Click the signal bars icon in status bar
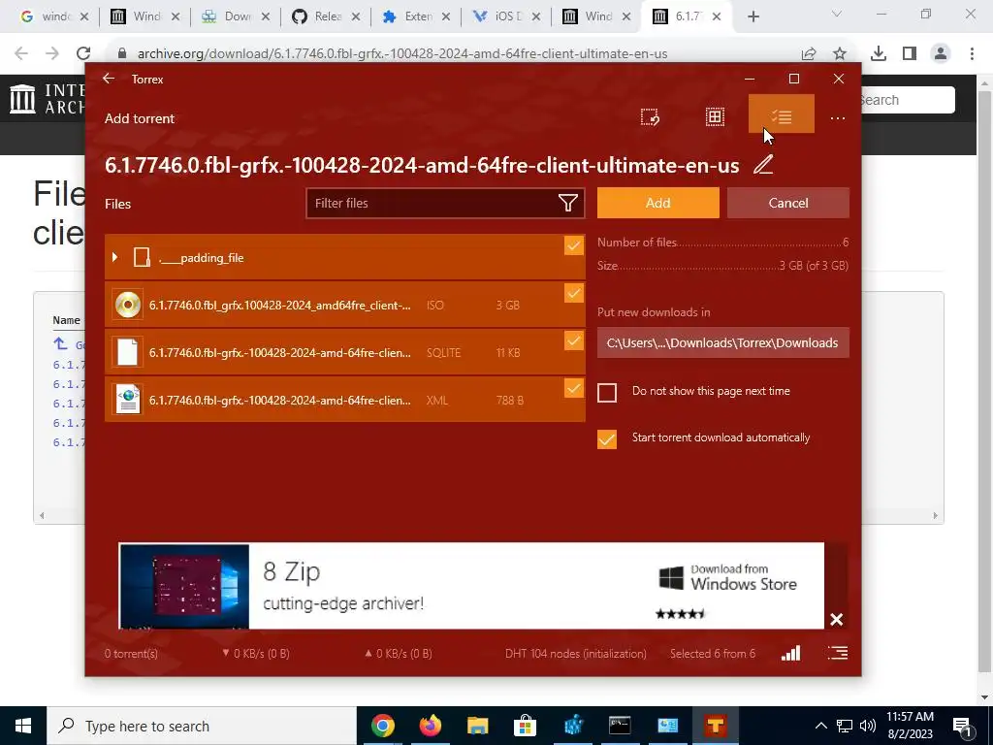Image resolution: width=993 pixels, height=745 pixels. point(791,653)
